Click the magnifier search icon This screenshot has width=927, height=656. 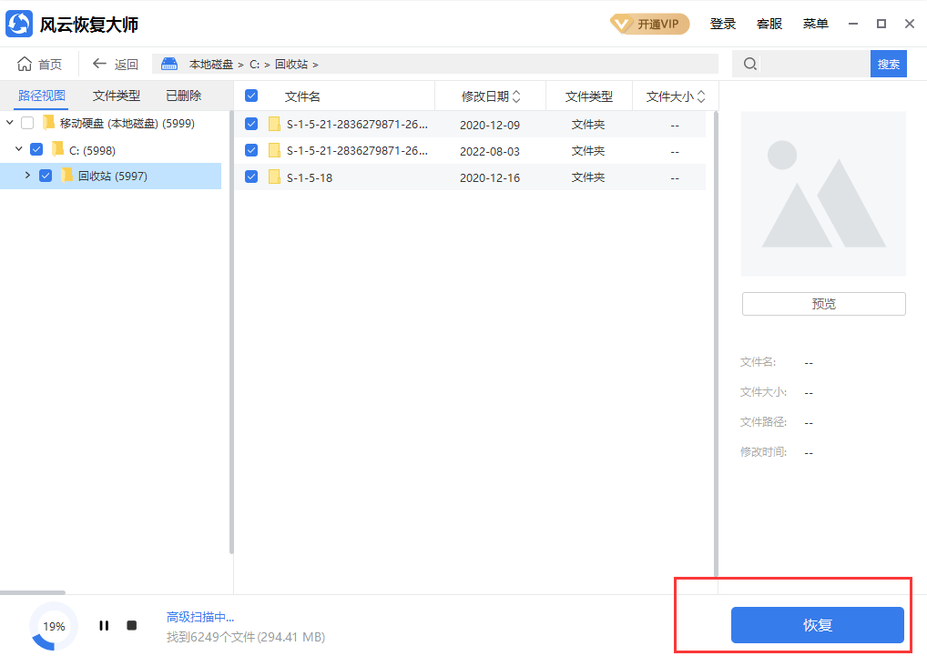[749, 64]
